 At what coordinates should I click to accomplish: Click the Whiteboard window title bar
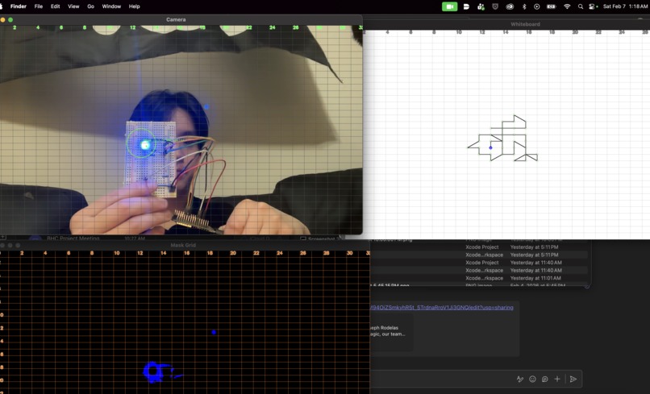506,24
